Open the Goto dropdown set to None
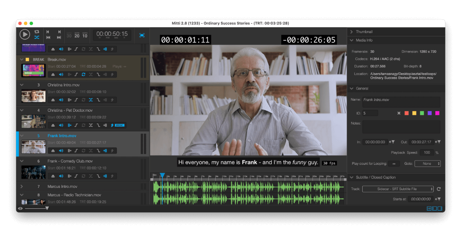 click(x=427, y=163)
